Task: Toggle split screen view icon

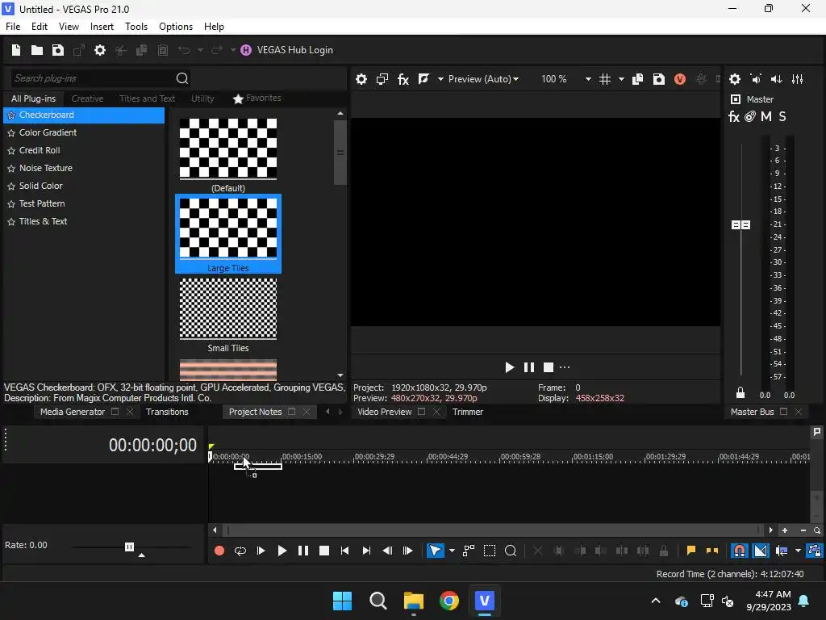Action: click(x=423, y=79)
